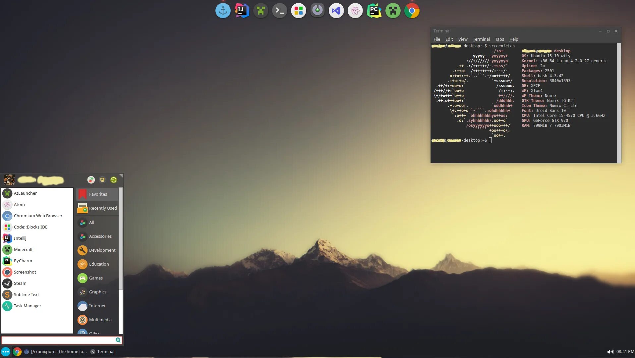This screenshot has width=635, height=358.
Task: Focus the application menu search field
Action: [x=62, y=340]
